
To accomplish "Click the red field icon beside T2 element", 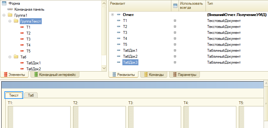I will (x=22, y=33).
